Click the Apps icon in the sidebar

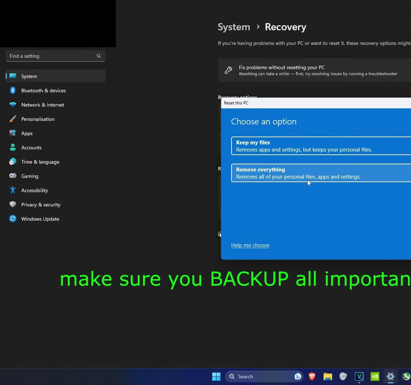(x=13, y=133)
